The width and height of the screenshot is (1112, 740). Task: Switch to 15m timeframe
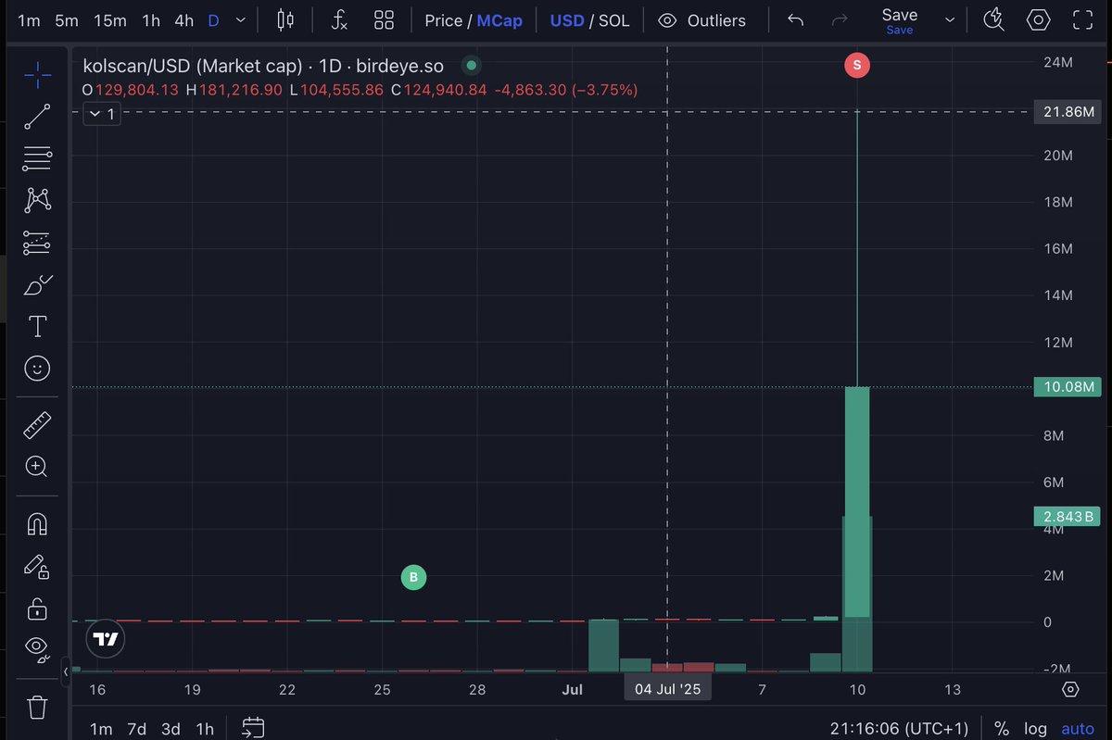109,20
